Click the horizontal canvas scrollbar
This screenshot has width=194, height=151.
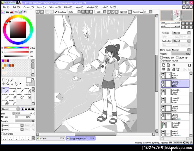tap(95, 134)
